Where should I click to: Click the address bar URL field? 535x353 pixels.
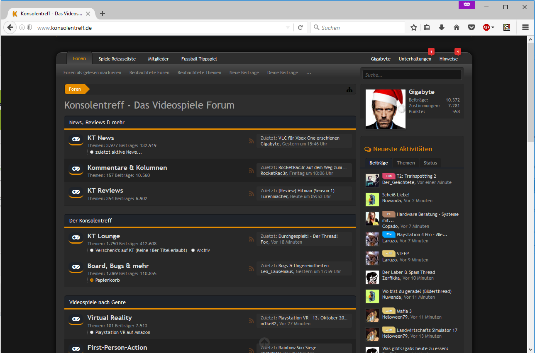tap(160, 27)
